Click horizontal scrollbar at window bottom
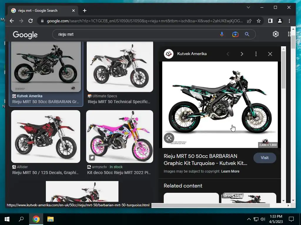This screenshot has width=301, height=225. point(210,205)
